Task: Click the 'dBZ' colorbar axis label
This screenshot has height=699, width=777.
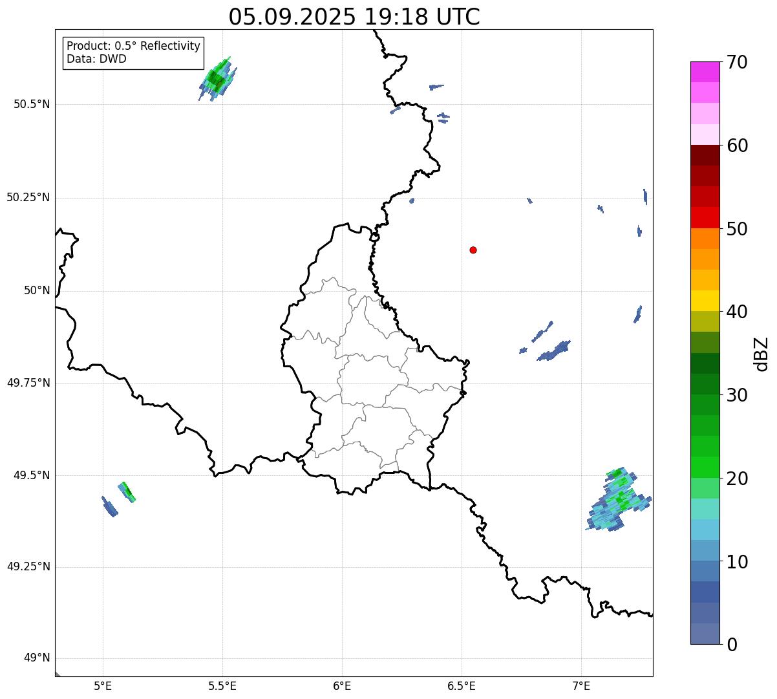Action: point(761,354)
